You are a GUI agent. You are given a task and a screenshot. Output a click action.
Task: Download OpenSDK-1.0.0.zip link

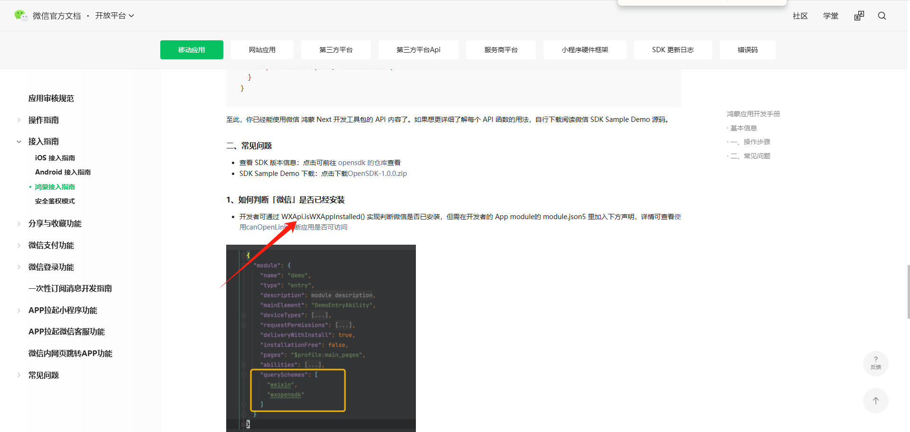point(377,174)
